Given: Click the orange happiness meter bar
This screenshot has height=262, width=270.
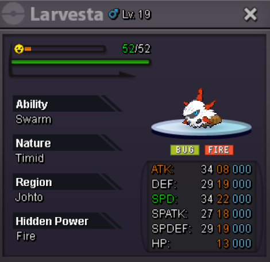Looking at the screenshot, I should [x=65, y=49].
